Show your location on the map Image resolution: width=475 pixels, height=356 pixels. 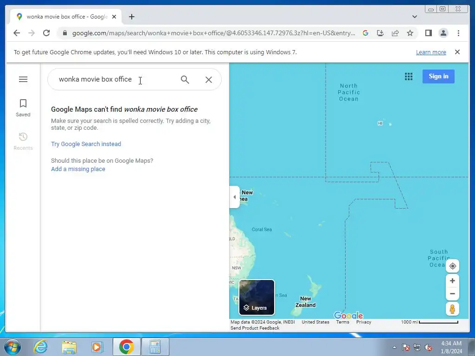[452, 266]
